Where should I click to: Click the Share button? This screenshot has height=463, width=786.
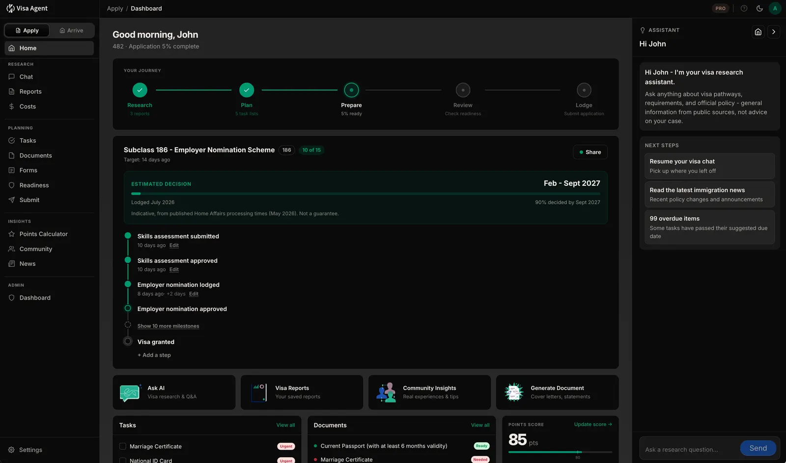[590, 152]
